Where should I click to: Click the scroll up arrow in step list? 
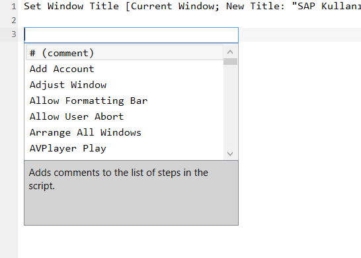[230, 52]
